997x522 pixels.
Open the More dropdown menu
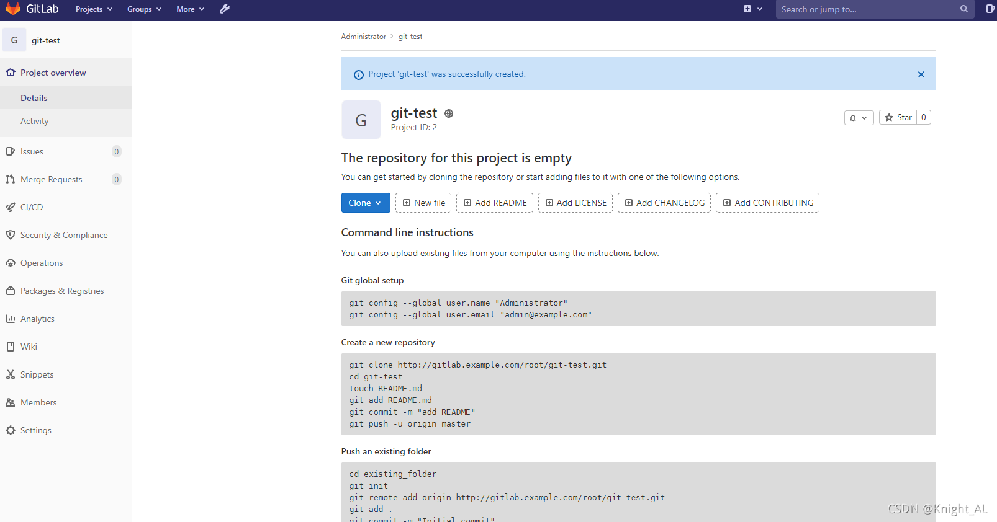(191, 9)
